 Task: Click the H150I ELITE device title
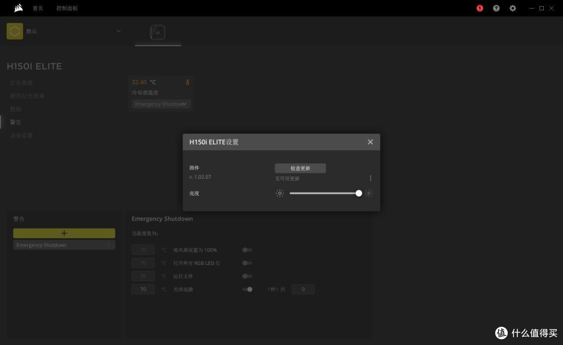coord(34,66)
